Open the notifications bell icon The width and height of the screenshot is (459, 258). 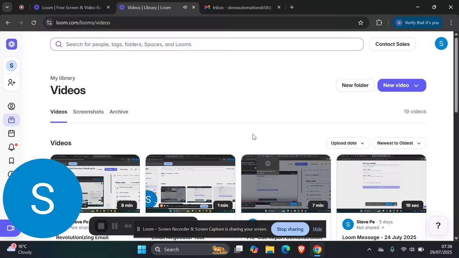click(x=11, y=147)
